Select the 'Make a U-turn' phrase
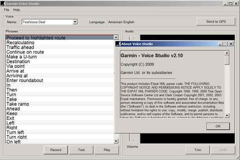This screenshot has width=240, height=160. click(59, 57)
